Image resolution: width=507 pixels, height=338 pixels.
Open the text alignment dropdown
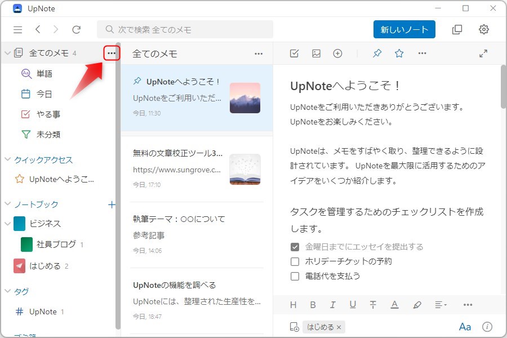click(441, 305)
